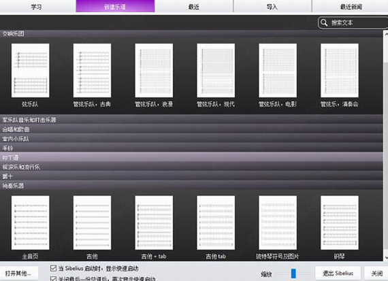Choose the 吉他 + tab template
The width and height of the screenshot is (388, 281).
tap(154, 222)
